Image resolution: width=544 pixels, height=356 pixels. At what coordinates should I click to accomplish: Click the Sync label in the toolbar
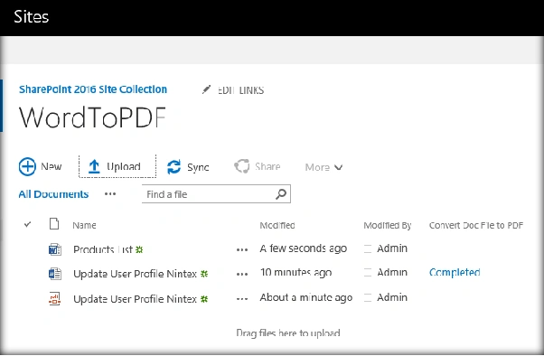[198, 167]
